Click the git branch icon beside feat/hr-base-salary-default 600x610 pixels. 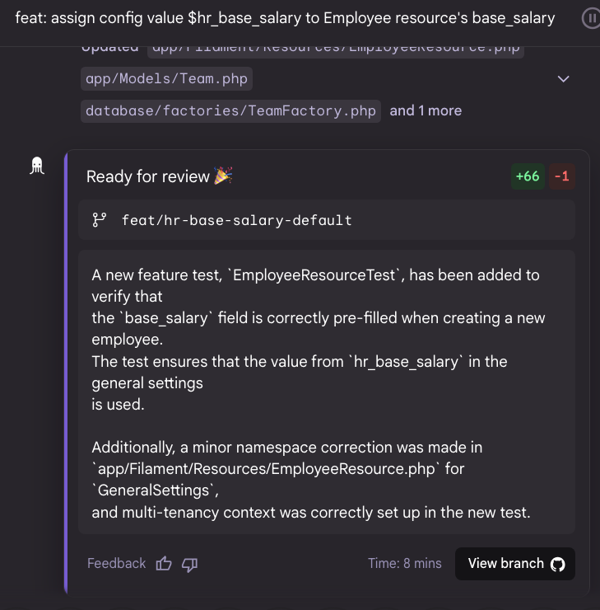(x=100, y=220)
